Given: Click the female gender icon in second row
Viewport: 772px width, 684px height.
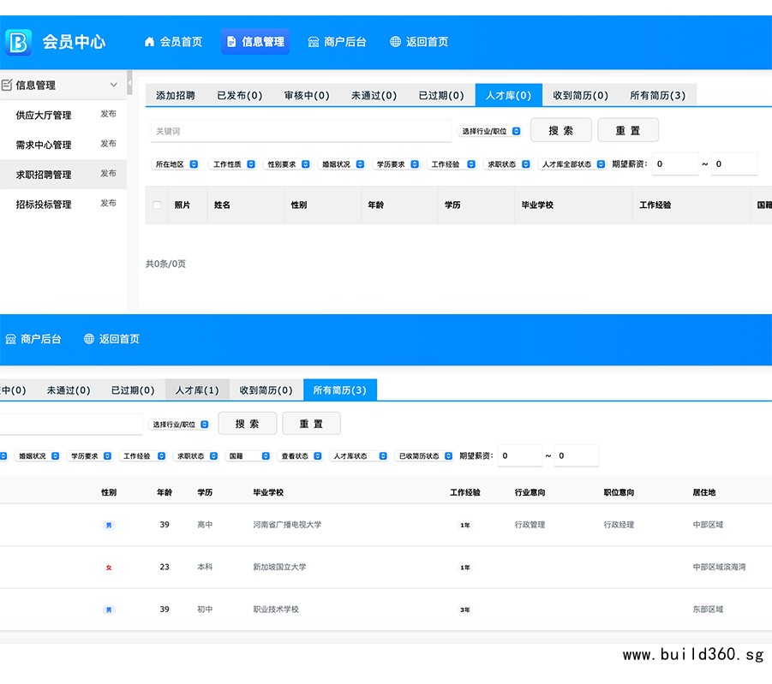Looking at the screenshot, I should point(109,568).
